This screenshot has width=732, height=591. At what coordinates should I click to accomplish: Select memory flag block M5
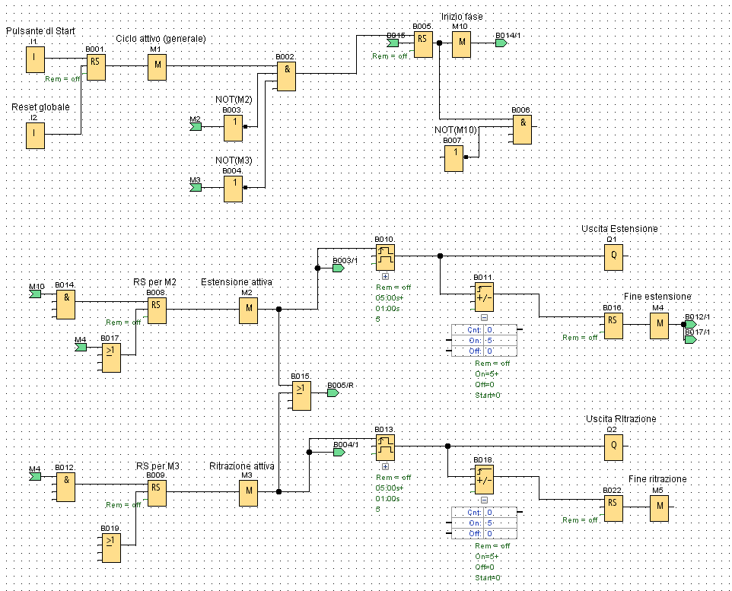pyautogui.click(x=659, y=508)
